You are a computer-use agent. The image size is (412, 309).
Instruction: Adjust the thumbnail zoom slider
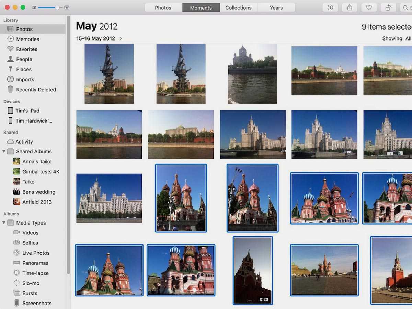point(57,8)
